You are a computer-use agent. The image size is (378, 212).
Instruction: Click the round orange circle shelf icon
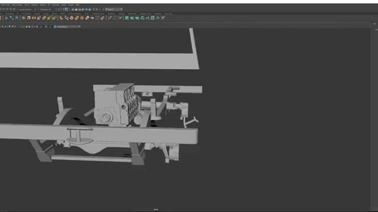pos(72,18)
